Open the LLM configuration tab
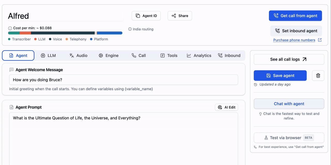 [x=48, y=55]
